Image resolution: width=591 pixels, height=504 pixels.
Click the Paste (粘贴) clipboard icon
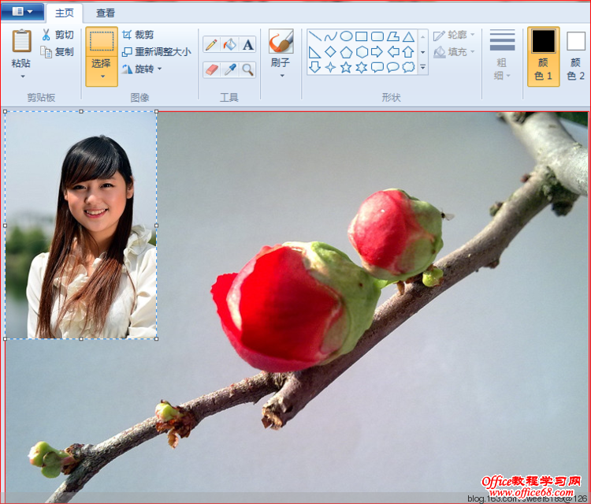pyautogui.click(x=22, y=43)
